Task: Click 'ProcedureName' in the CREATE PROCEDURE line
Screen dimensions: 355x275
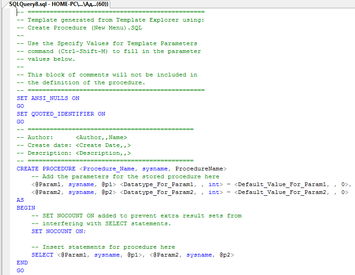Action: (x=199, y=169)
